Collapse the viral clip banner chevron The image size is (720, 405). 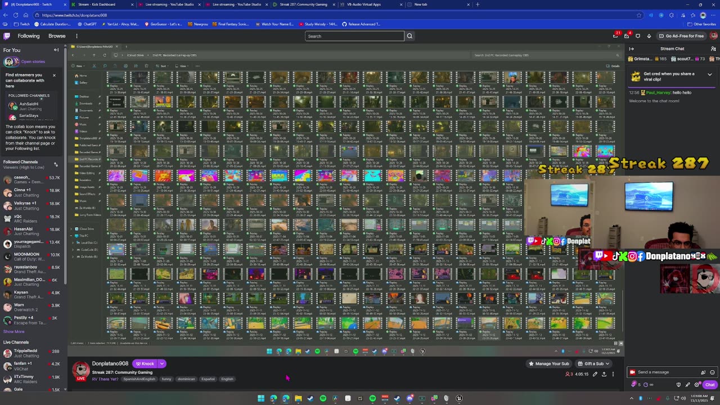tap(709, 74)
